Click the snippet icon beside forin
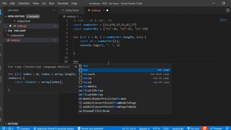This screenshot has height=130, width=231. pyautogui.click(x=80, y=78)
